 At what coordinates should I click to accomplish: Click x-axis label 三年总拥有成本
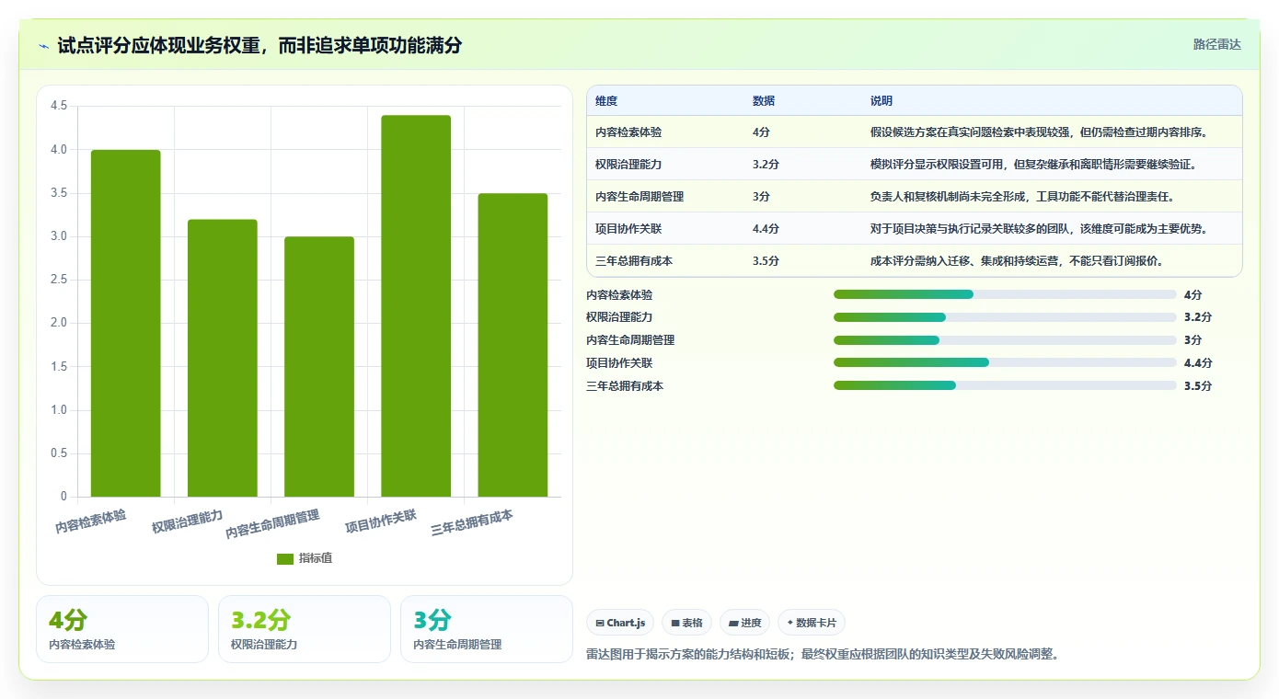coord(472,523)
